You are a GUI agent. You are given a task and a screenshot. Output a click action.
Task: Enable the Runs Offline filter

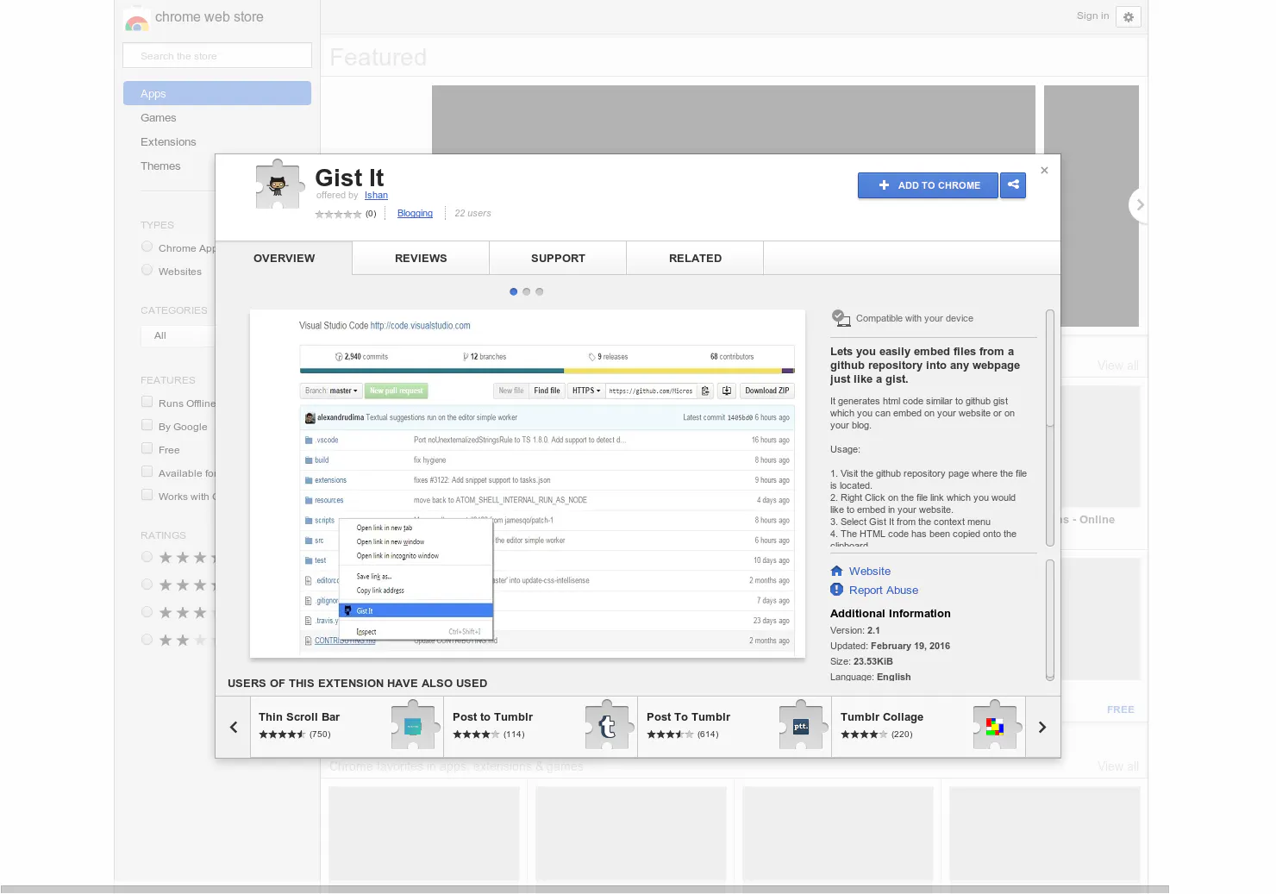pos(147,402)
